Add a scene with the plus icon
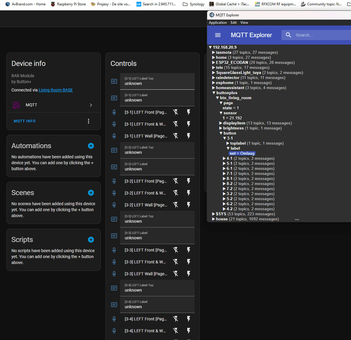Viewport: 351px width, 340px height. 91,193
